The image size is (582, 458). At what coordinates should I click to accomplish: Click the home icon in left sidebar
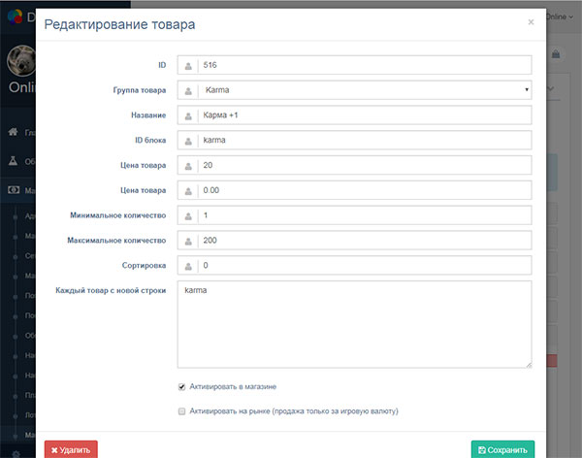coord(13,131)
